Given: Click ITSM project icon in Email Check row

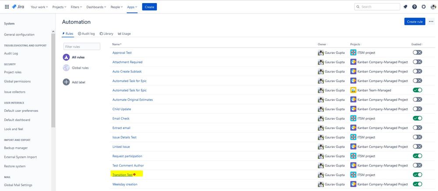Looking at the screenshot, I should tap(353, 118).
